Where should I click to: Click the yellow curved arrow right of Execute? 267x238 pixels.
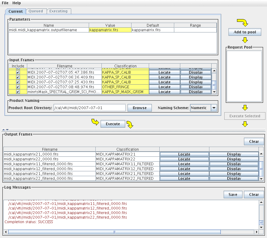(129, 124)
